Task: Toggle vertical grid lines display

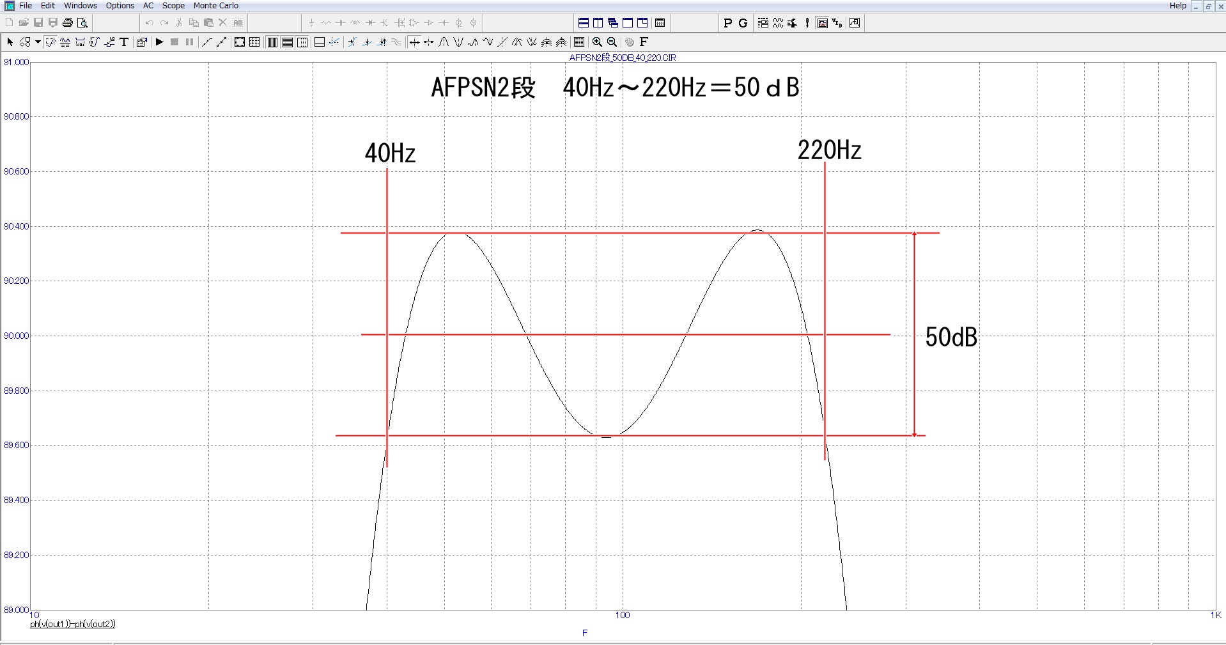Action: point(273,42)
